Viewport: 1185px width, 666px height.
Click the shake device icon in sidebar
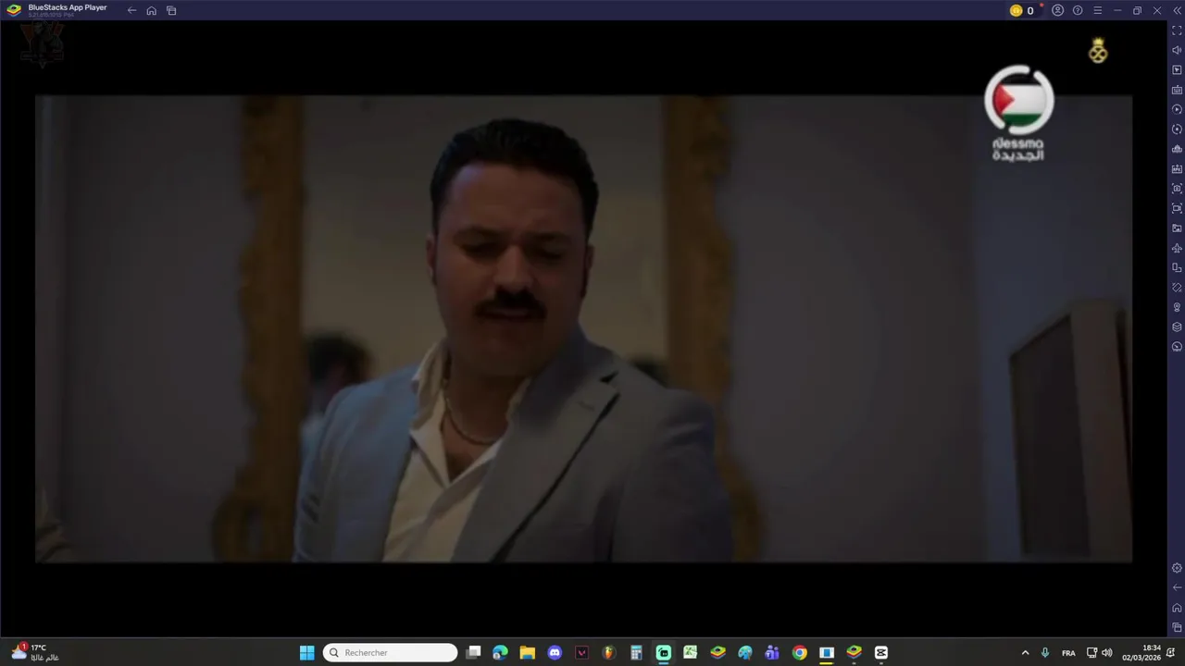tap(1177, 288)
